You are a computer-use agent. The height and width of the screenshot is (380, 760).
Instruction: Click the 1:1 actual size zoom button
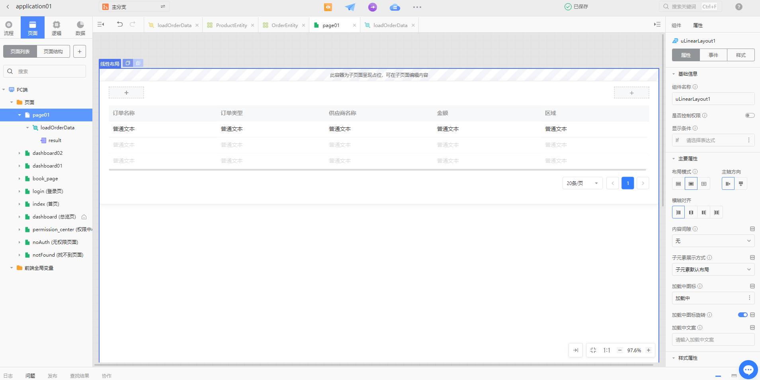coord(607,350)
